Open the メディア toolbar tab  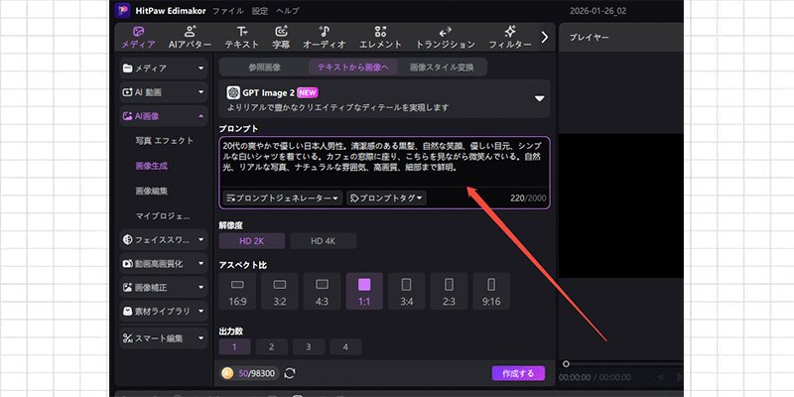pyautogui.click(x=138, y=38)
